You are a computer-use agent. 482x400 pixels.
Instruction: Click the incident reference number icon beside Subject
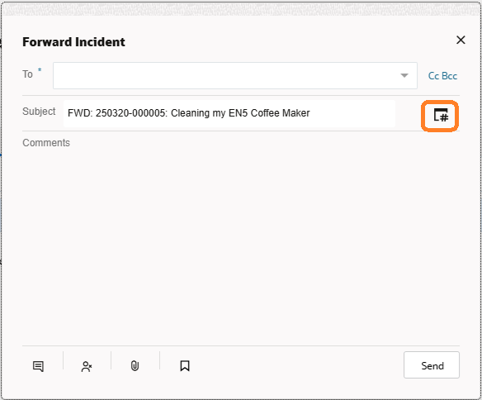[x=440, y=116]
